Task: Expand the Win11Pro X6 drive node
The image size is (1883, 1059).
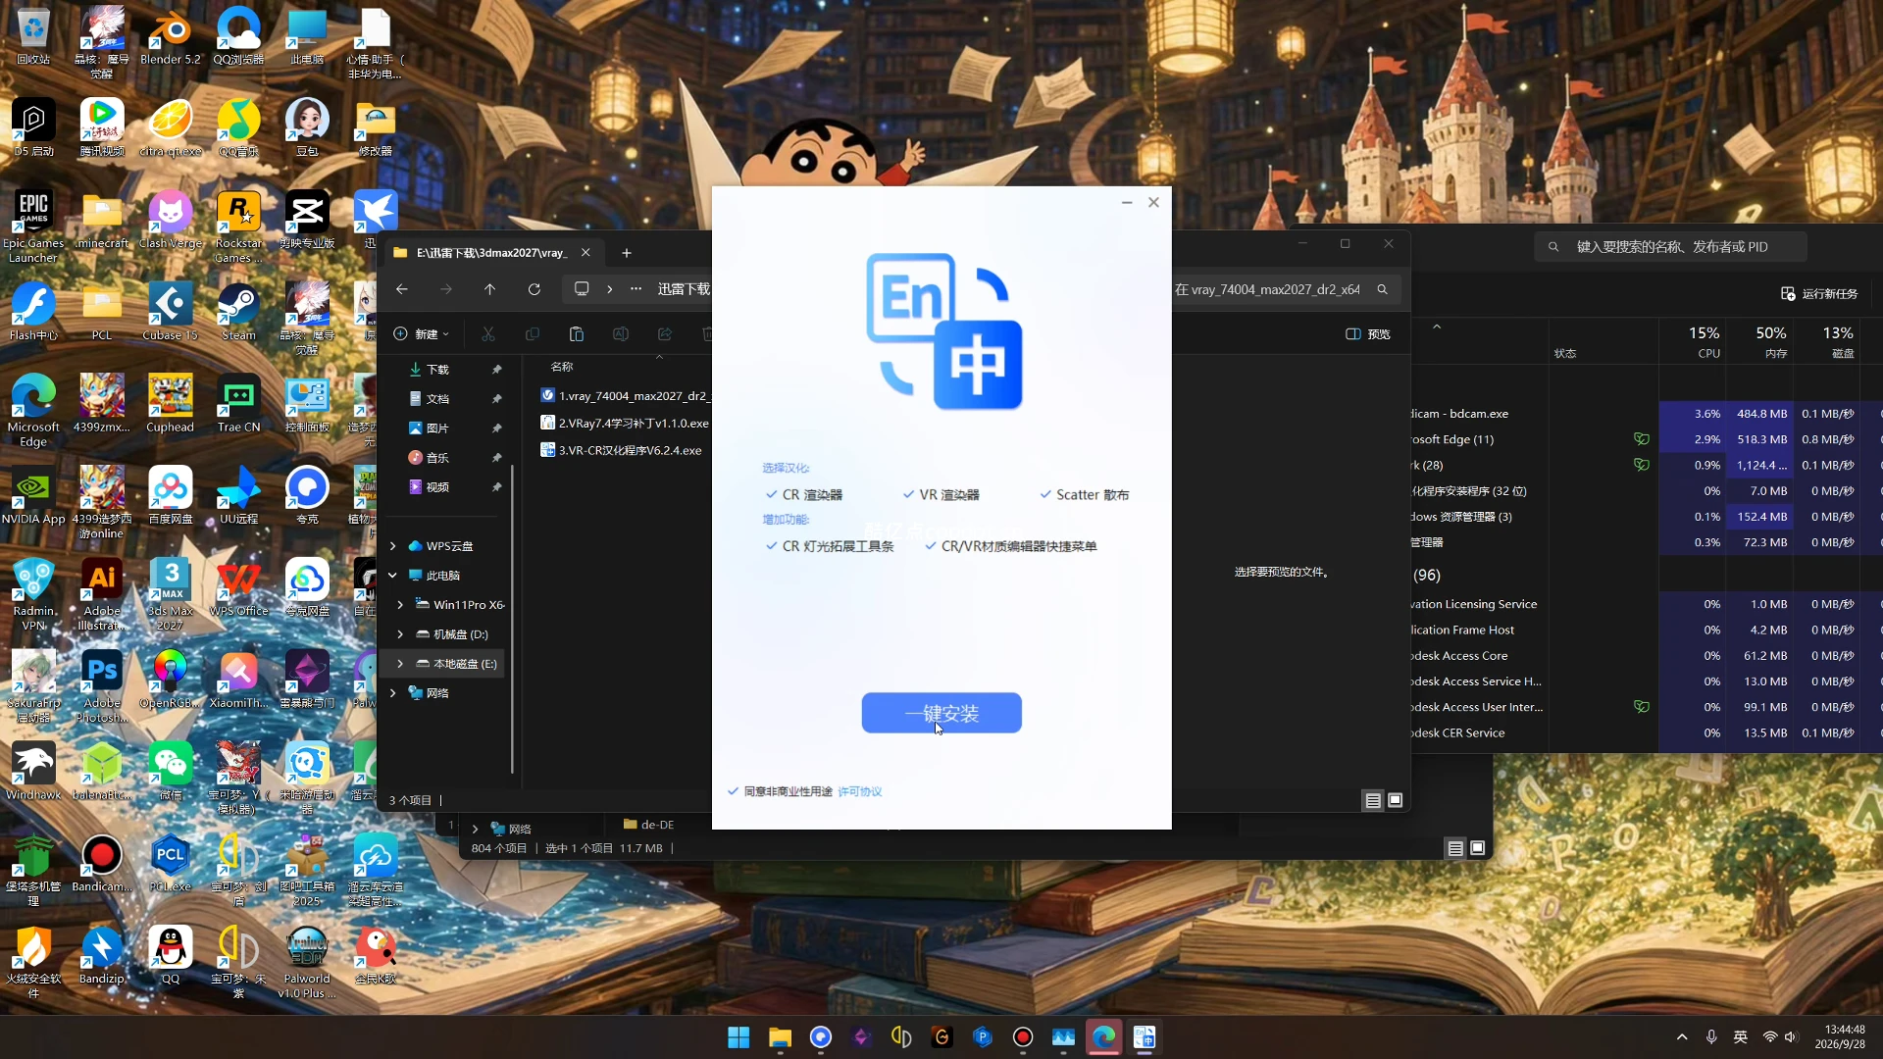Action: coord(400,605)
